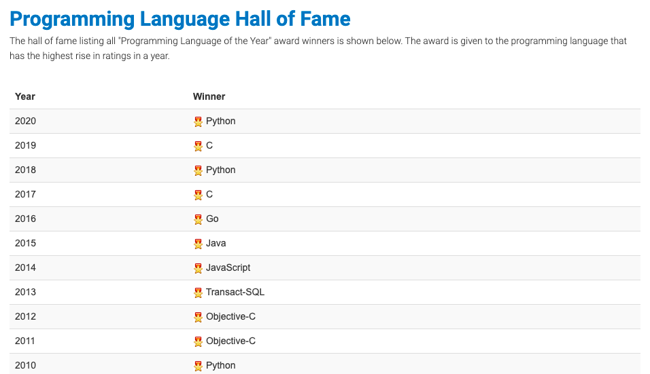Click the medal icon in the 2010 row
This screenshot has height=374, width=650.
[198, 366]
